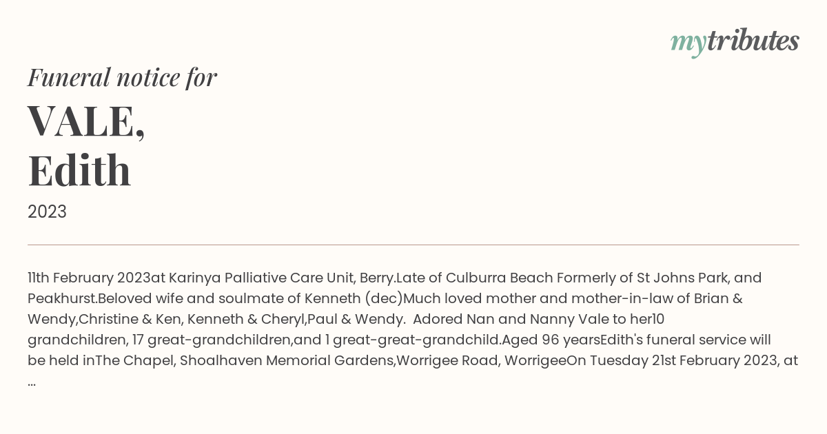827x434 pixels.
Task: Select the 'Funeral notice for' heading
Action: pyautogui.click(x=122, y=77)
